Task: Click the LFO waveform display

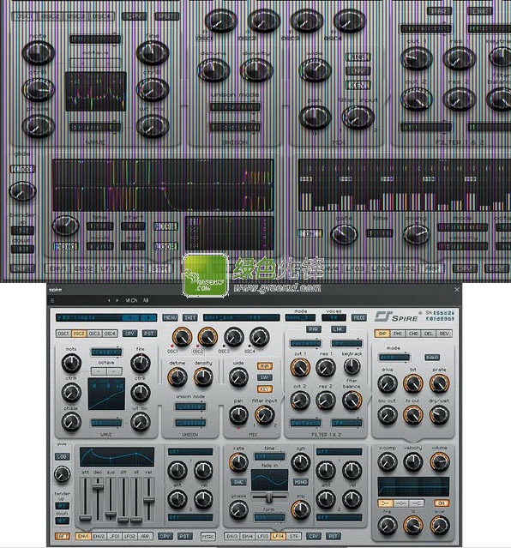Action: [x=269, y=479]
